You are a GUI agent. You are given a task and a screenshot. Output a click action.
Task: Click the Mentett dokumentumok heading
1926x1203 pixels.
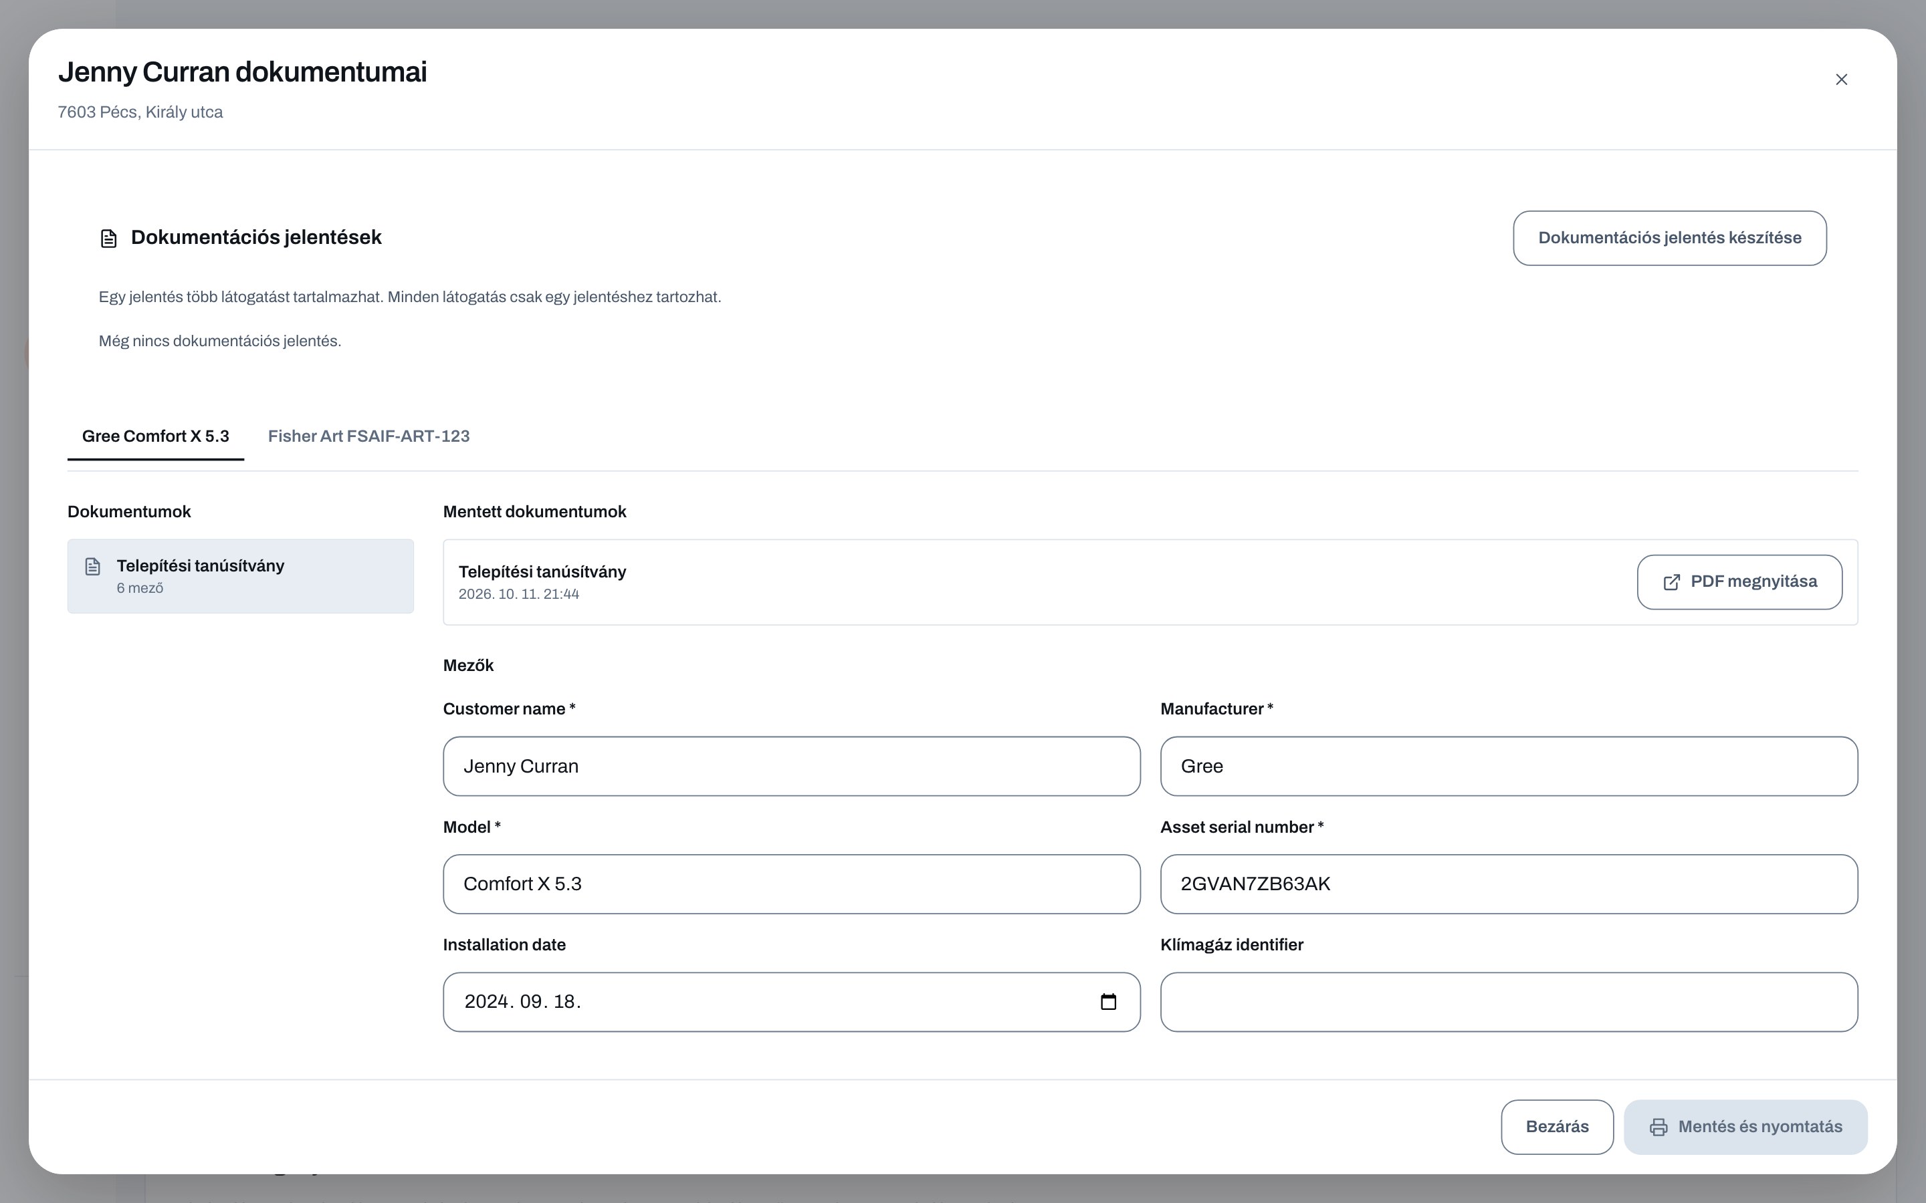click(x=535, y=511)
